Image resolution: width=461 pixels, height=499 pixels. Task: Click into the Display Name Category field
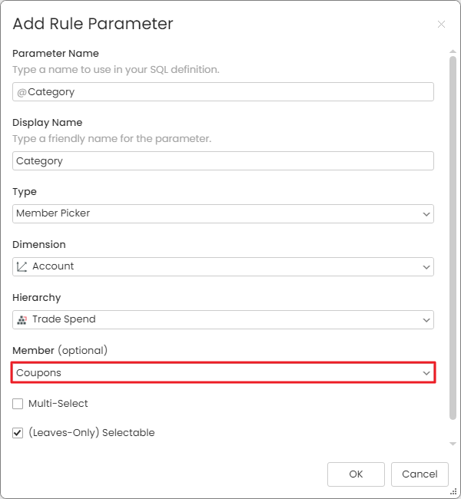coord(223,160)
